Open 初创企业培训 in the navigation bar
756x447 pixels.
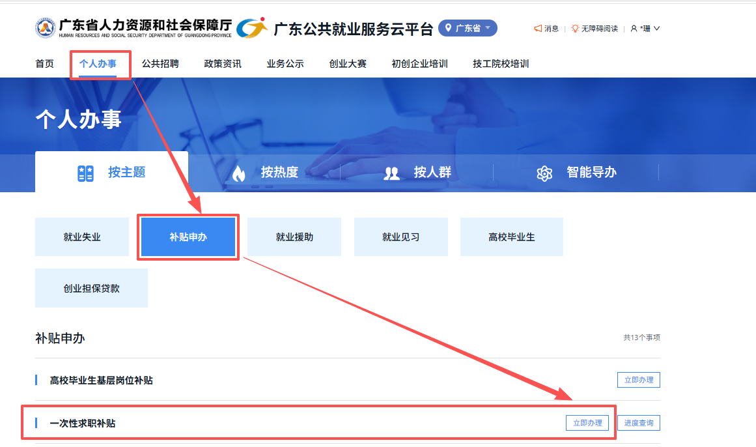tap(419, 64)
